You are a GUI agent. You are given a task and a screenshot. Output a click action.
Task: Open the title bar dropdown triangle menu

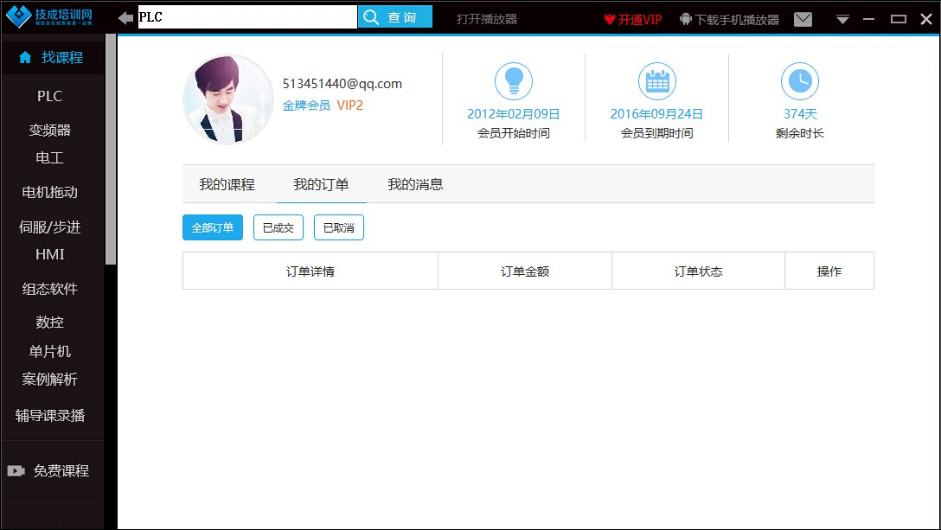click(842, 20)
